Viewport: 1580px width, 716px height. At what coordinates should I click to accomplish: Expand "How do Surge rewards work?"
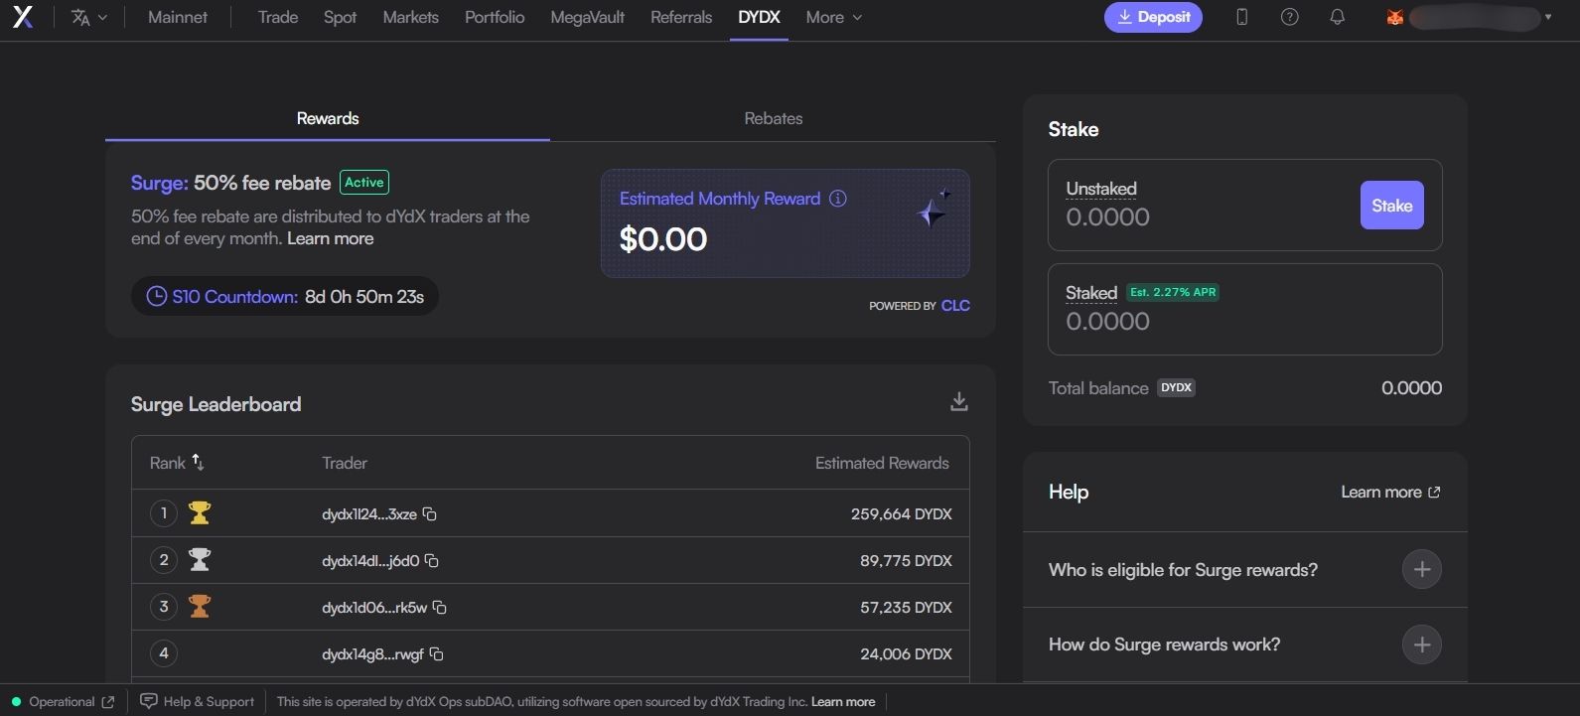[1421, 644]
